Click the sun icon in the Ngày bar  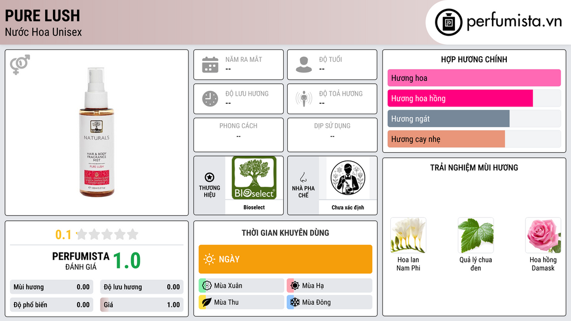tap(209, 259)
